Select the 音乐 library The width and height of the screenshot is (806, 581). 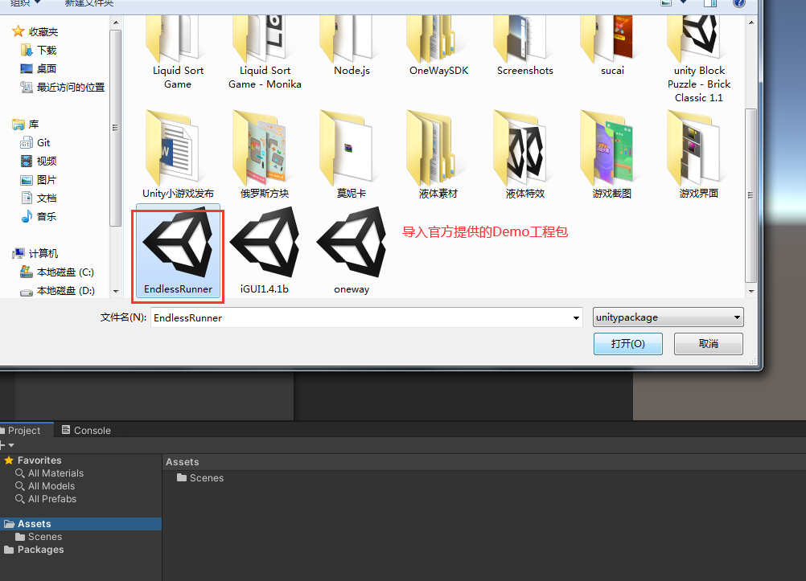(39, 217)
